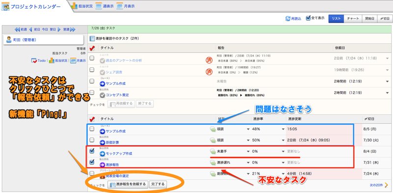
Task: Go to next day with single right arrow
Action: coord(59,29)
